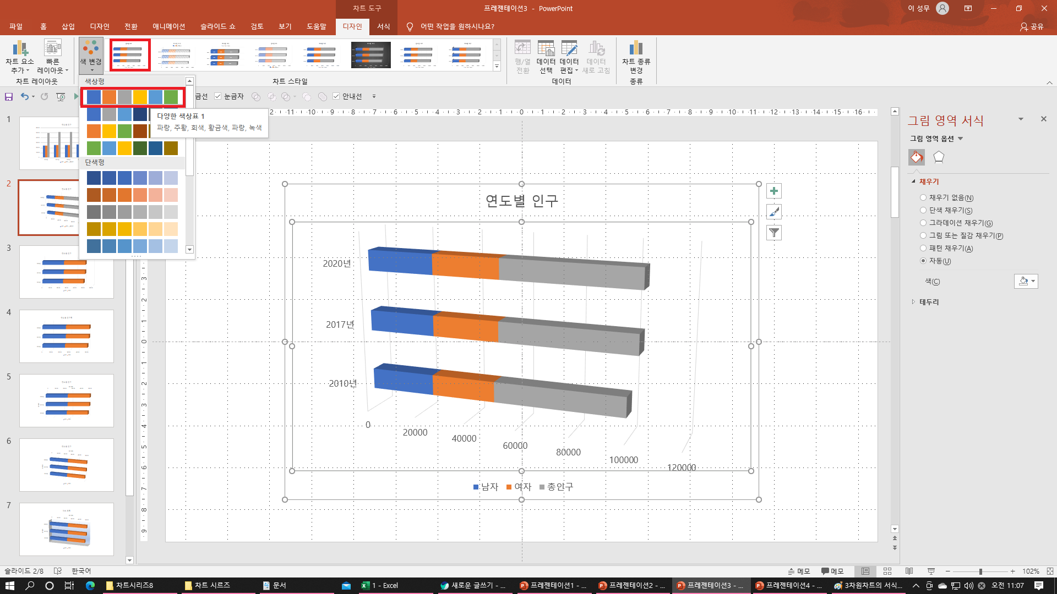Open the chart styles paintbrush button
Viewport: 1057px width, 594px height.
(774, 212)
